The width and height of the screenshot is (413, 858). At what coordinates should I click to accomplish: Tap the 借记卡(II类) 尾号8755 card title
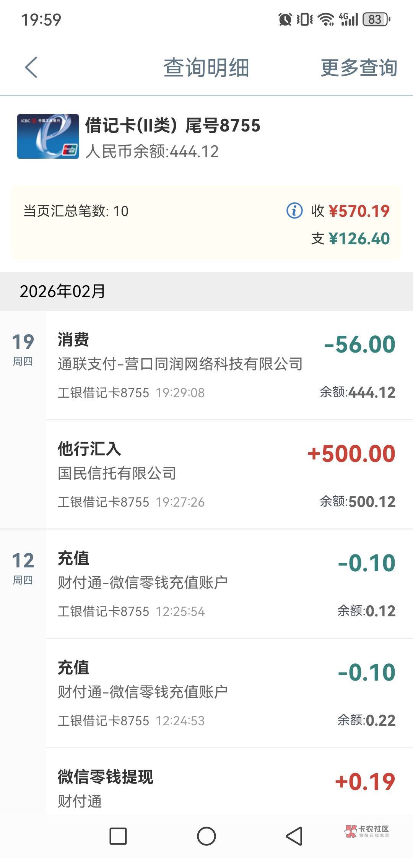click(172, 126)
